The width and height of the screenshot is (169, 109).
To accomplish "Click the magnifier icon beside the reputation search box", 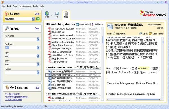I will point(34,19).
